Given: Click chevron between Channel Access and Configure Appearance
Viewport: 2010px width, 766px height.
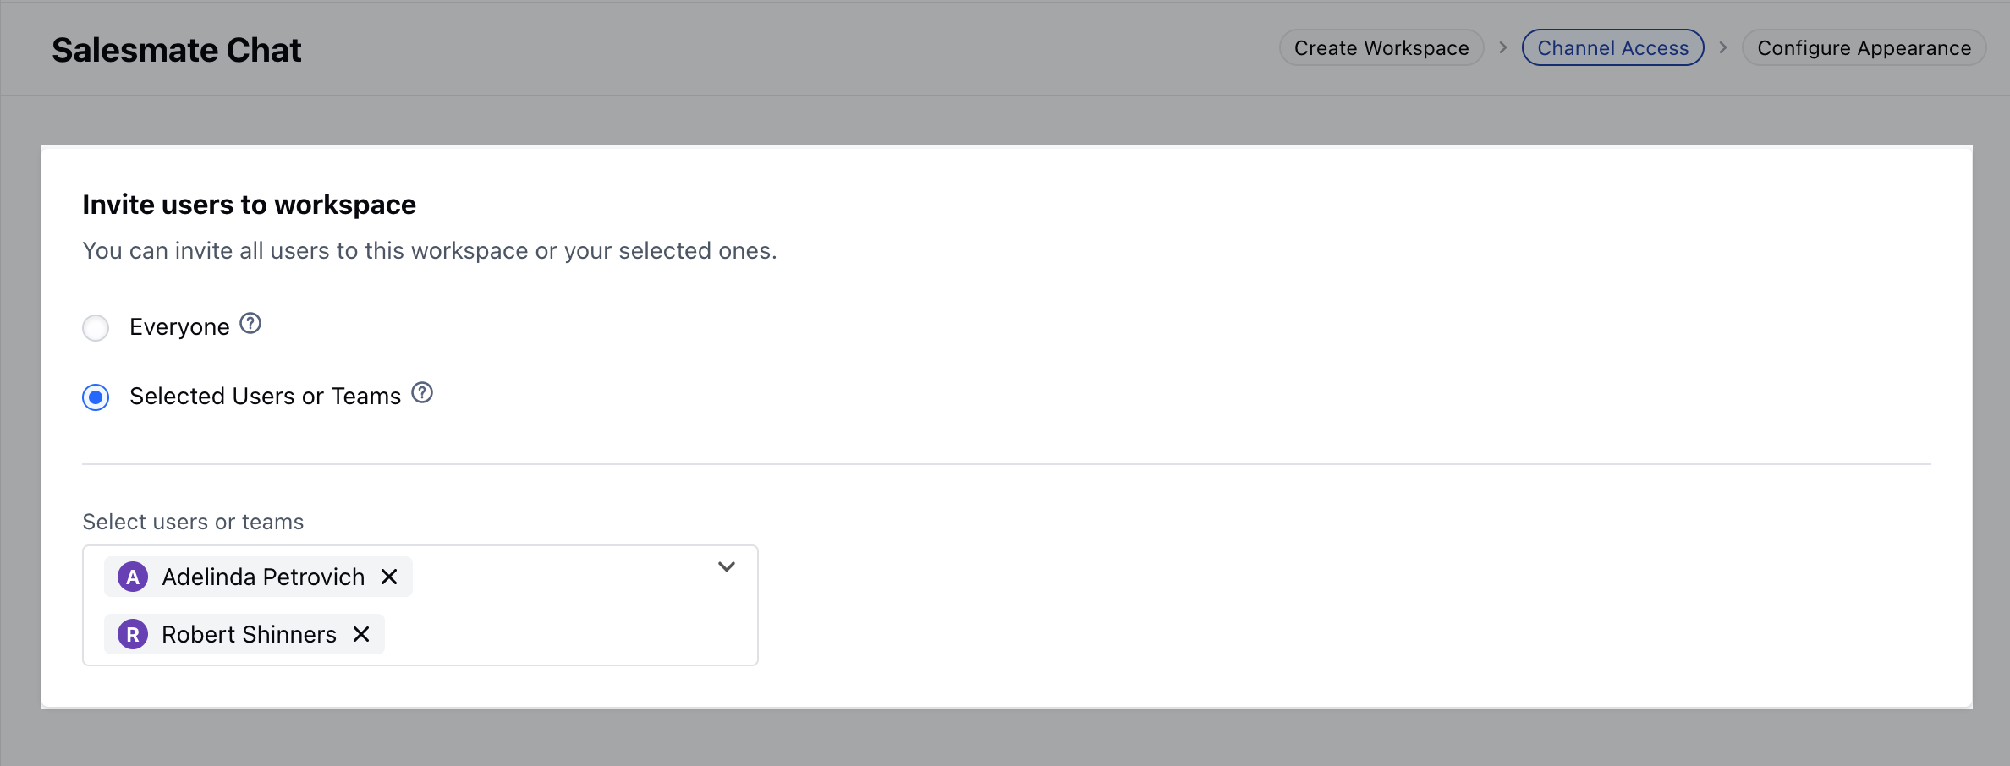Looking at the screenshot, I should click(x=1723, y=48).
